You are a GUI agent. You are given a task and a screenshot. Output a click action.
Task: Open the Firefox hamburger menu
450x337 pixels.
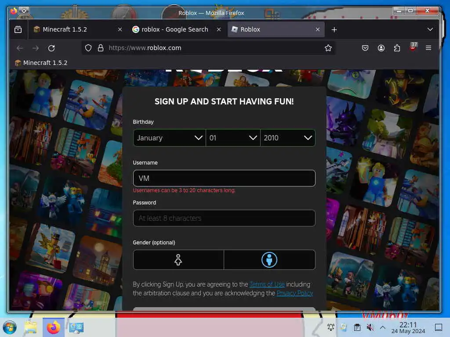pos(428,48)
